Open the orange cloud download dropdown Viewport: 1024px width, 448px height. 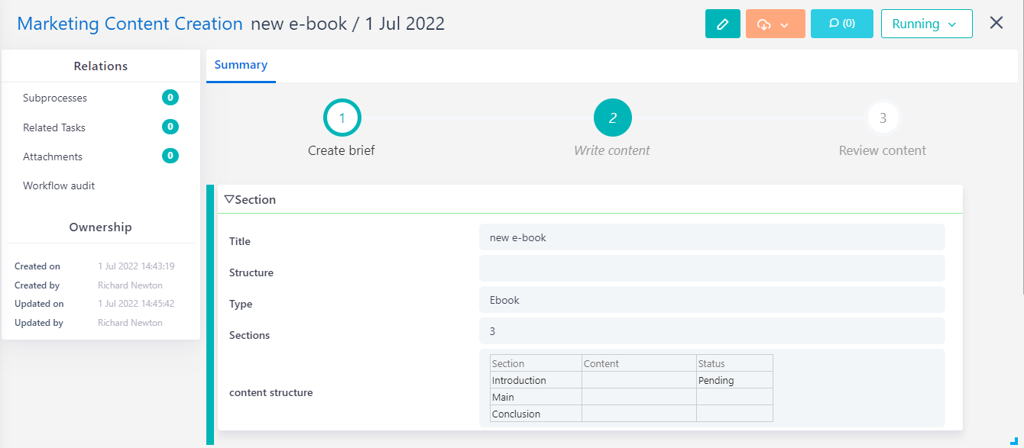775,24
